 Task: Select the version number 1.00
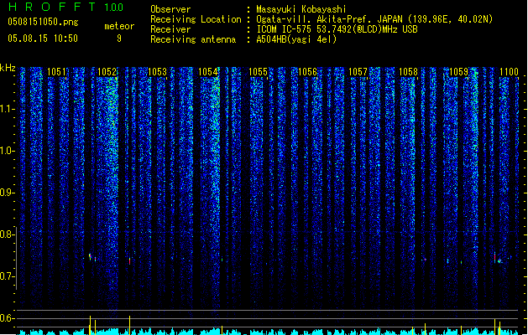pyautogui.click(x=114, y=7)
